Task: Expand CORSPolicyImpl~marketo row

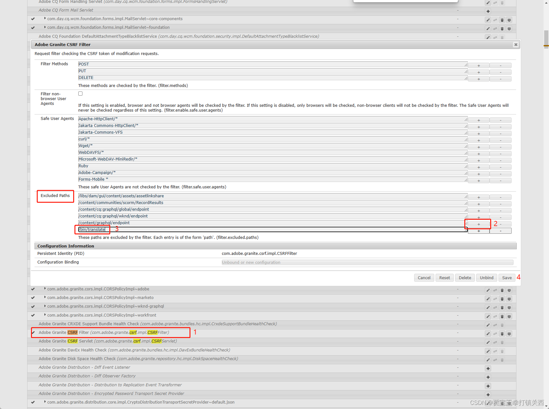Action: click(x=45, y=297)
